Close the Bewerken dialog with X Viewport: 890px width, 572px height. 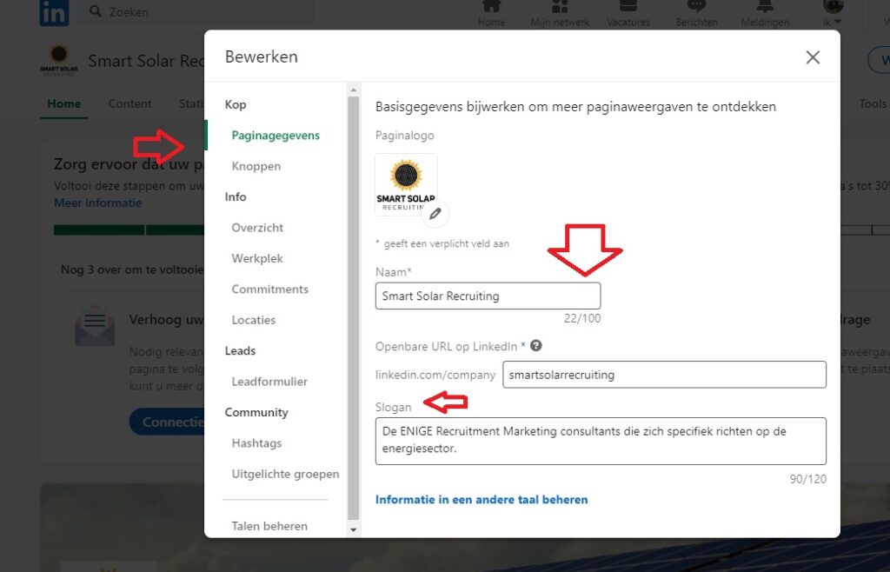(813, 57)
